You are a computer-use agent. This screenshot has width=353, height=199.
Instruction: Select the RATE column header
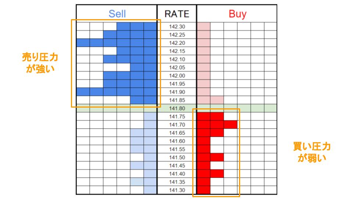click(177, 14)
